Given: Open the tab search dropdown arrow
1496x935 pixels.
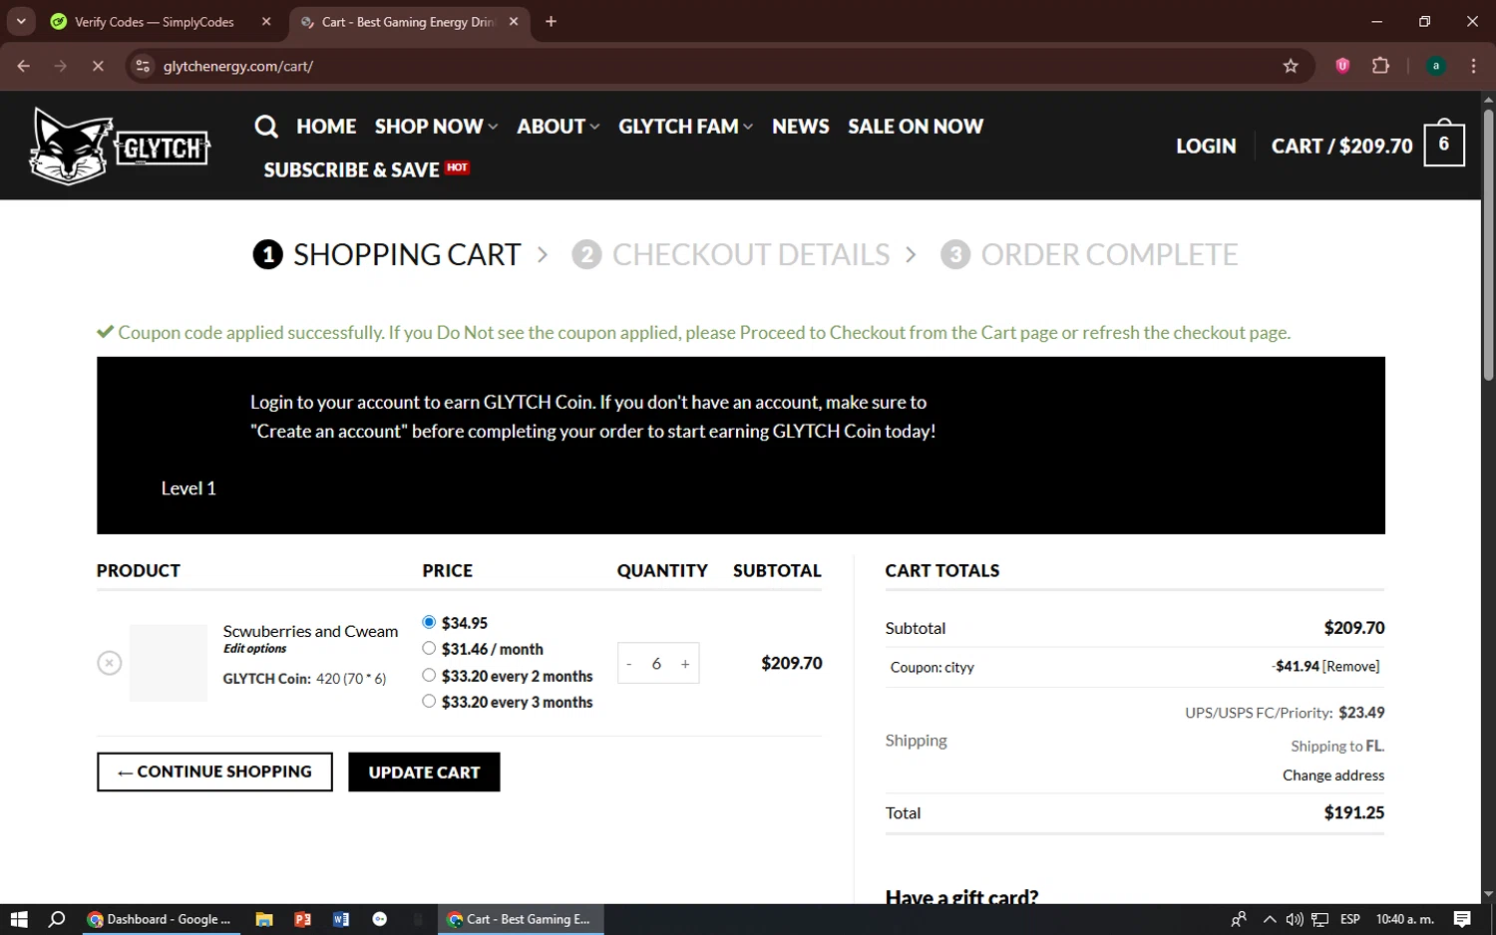Looking at the screenshot, I should tap(21, 22).
